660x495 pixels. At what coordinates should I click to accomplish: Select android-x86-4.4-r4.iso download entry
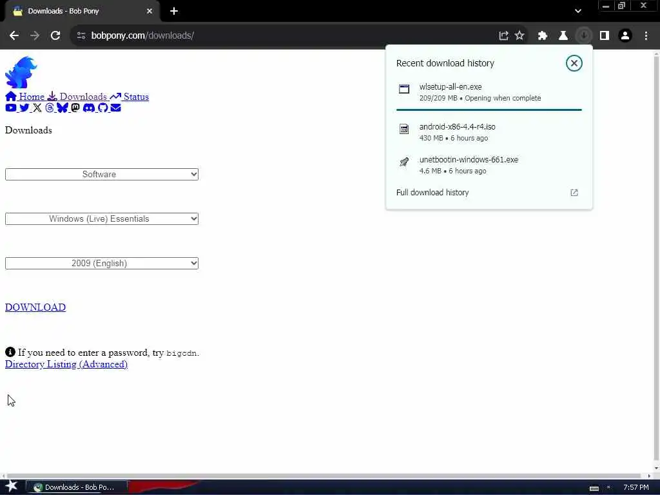[x=489, y=132]
